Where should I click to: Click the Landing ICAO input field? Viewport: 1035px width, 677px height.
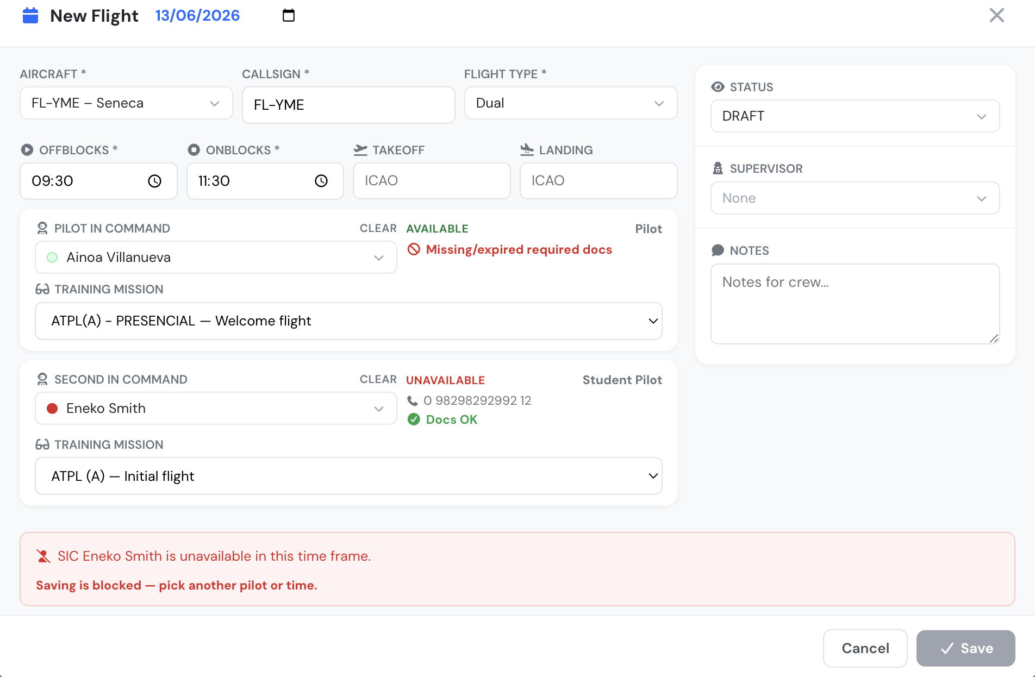point(598,181)
